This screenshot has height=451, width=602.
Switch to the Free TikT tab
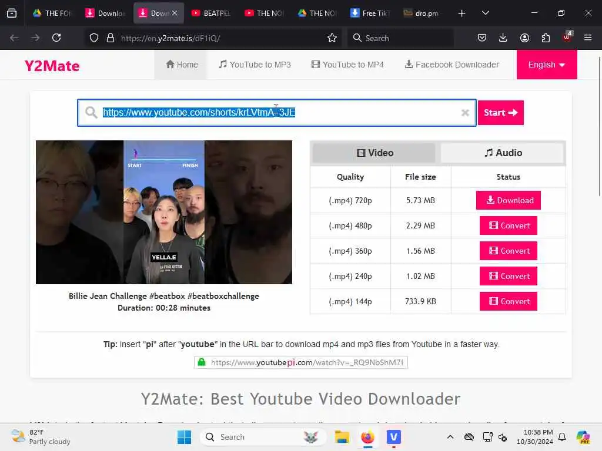tap(370, 13)
